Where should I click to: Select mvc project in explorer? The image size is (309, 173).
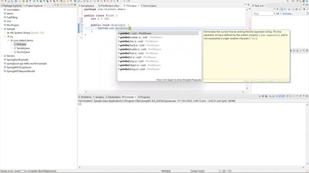point(9,21)
